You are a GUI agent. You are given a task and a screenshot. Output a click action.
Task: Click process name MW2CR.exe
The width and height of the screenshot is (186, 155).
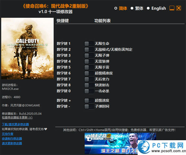[x=10, y=89]
